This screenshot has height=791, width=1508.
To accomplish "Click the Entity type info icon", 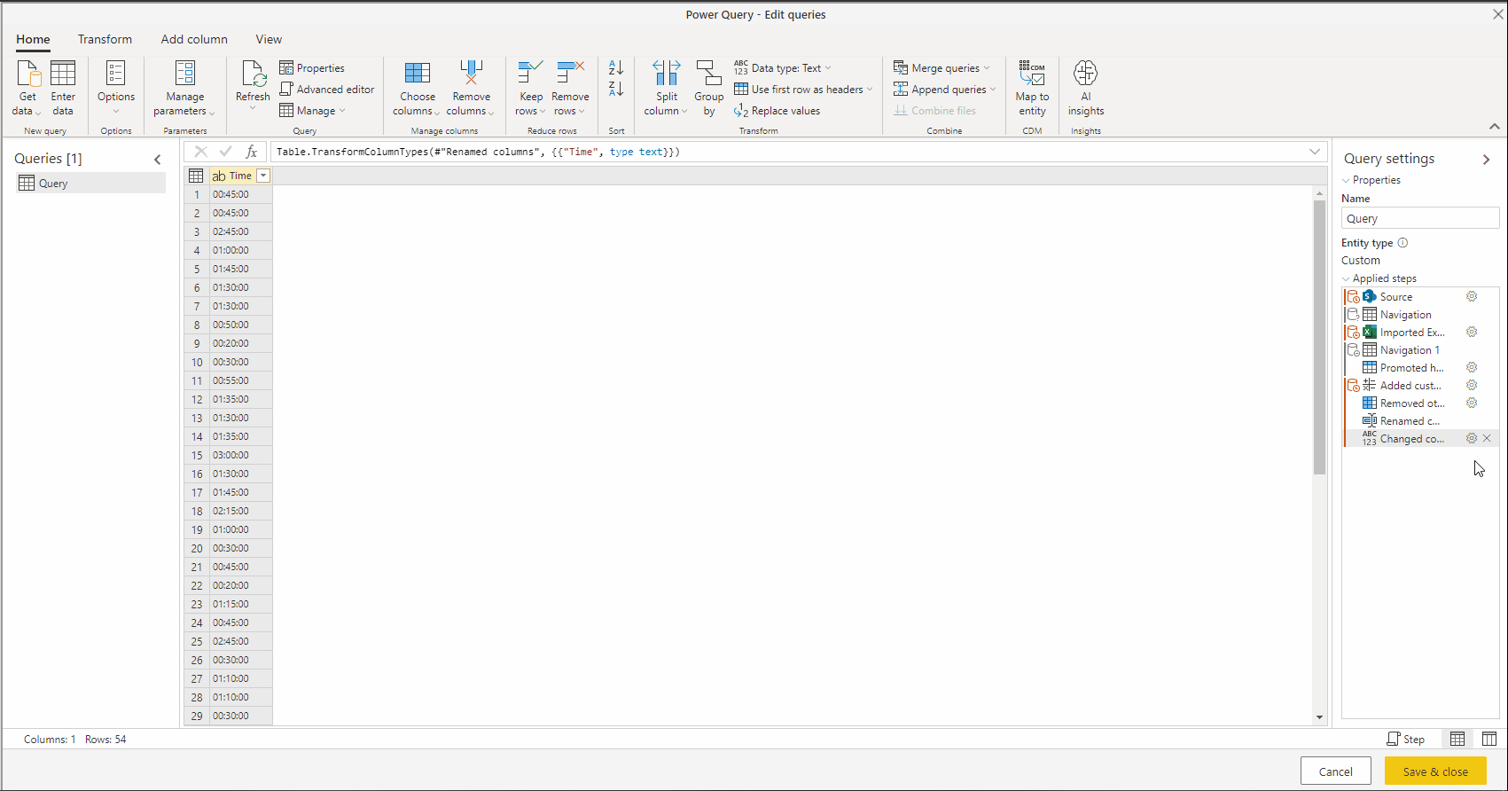I will point(1403,243).
